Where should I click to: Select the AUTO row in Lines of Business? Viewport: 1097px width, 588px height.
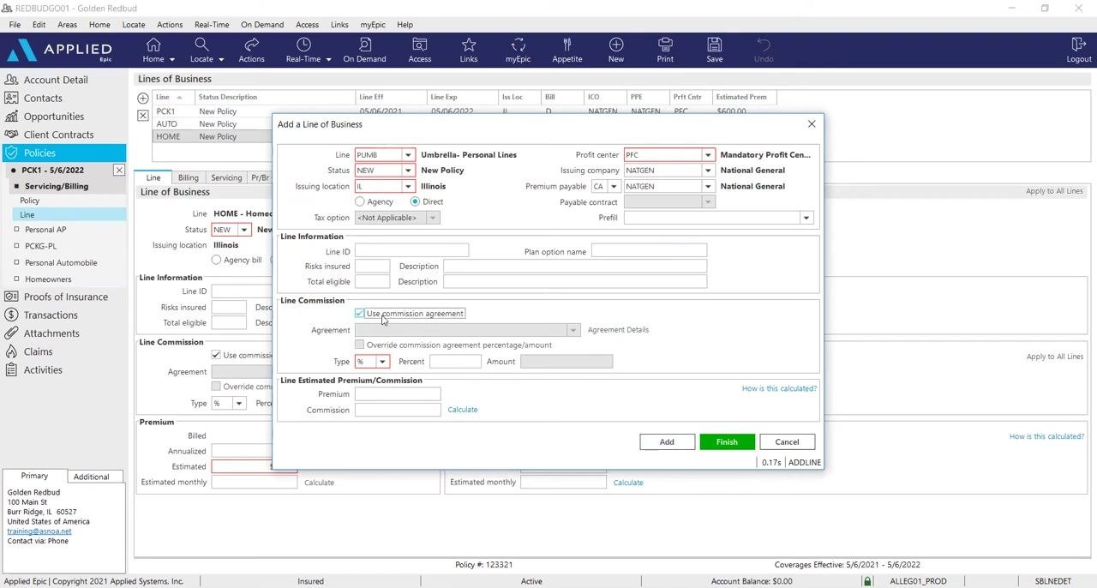[x=213, y=124]
